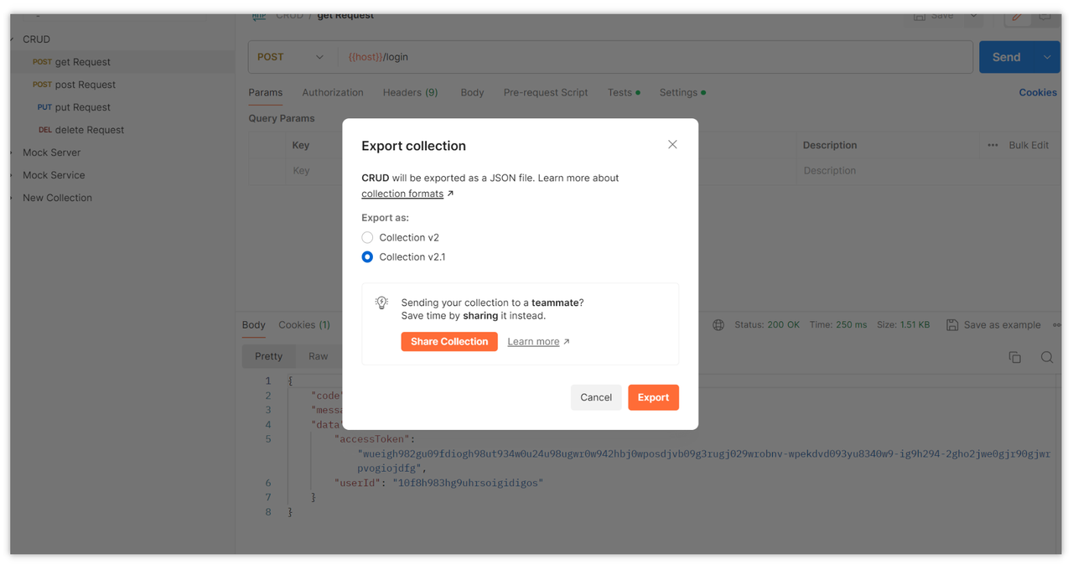Viewport: 1073px width, 564px height.
Task: Switch to the Authorization tab
Action: [x=333, y=93]
